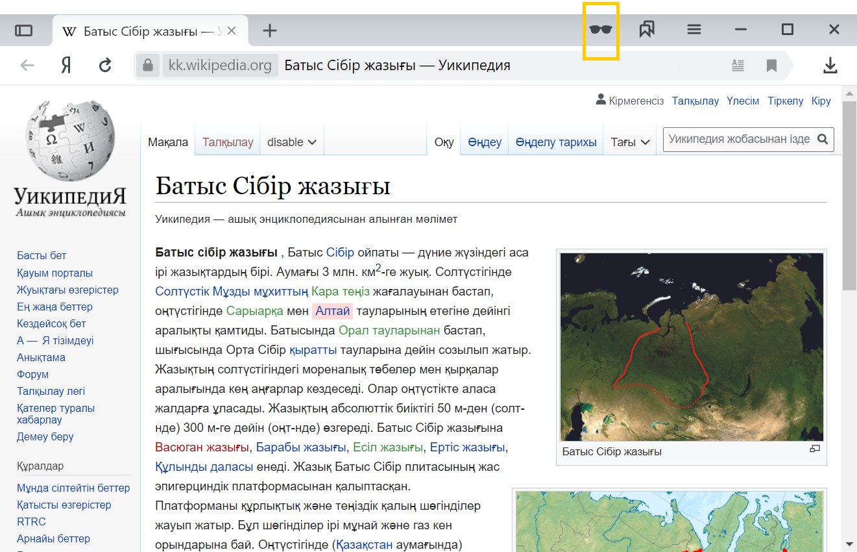Select the Оқу tab
857x552 pixels.
pyautogui.click(x=444, y=142)
